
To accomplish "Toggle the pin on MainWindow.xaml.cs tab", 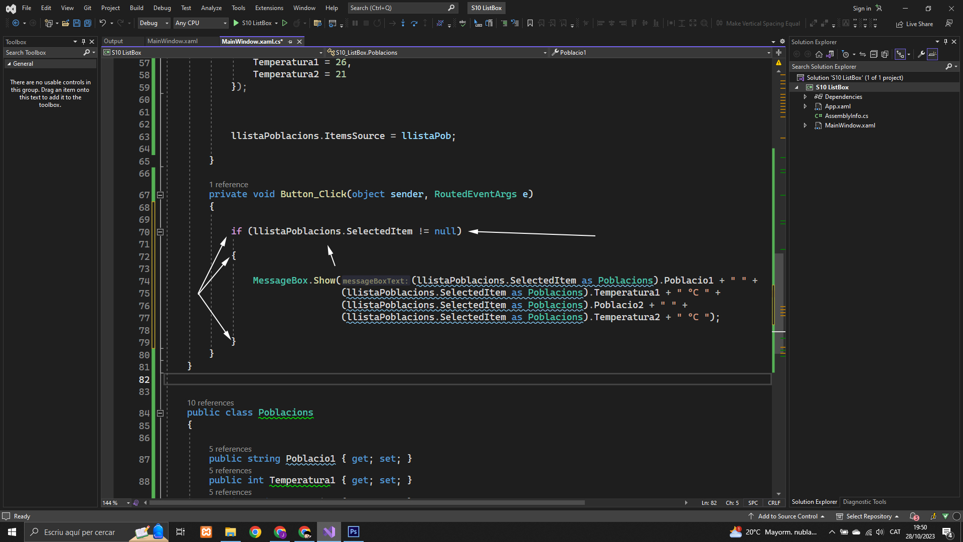I will click(290, 42).
